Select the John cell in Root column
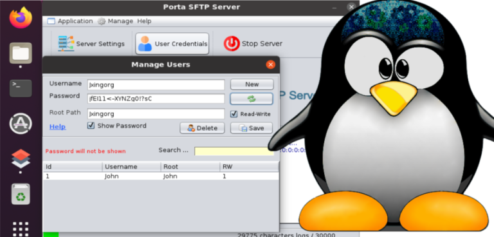Viewport: 494px width, 237px height. pos(190,176)
